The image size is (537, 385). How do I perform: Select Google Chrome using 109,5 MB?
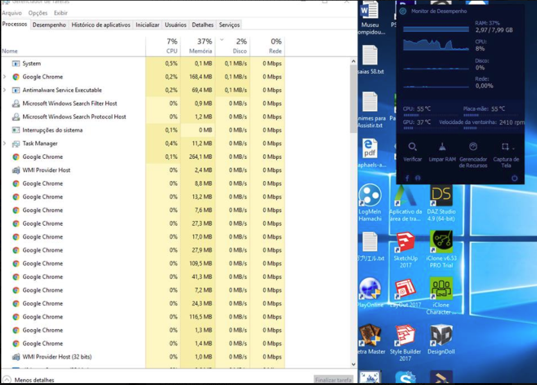(x=143, y=264)
